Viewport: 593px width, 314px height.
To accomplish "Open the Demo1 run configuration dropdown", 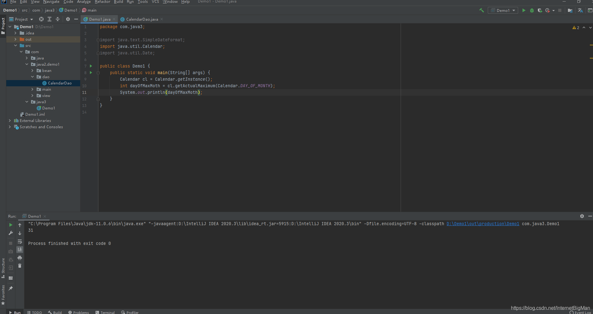I will pos(503,10).
